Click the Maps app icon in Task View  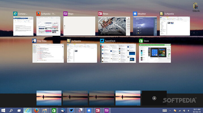(65, 14)
